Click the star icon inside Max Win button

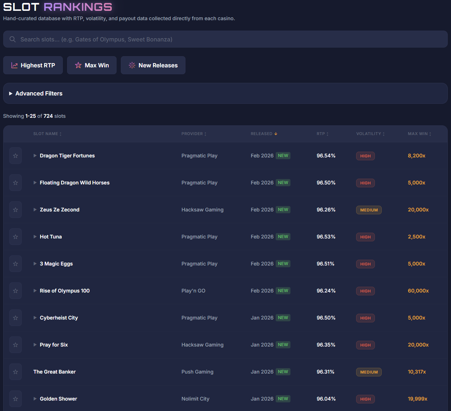(x=78, y=65)
